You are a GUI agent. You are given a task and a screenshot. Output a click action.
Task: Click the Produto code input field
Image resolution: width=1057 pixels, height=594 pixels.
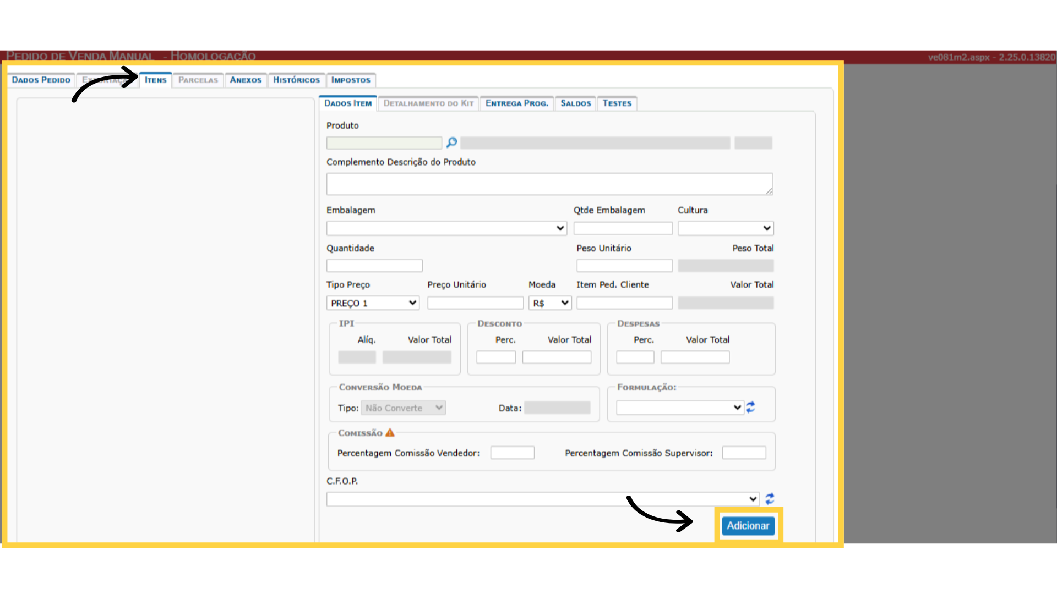(x=384, y=143)
